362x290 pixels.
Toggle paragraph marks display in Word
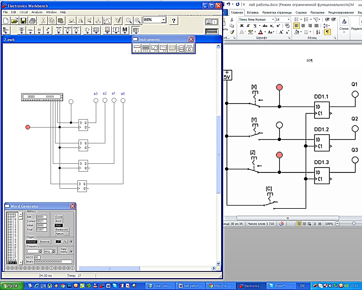coord(327,32)
